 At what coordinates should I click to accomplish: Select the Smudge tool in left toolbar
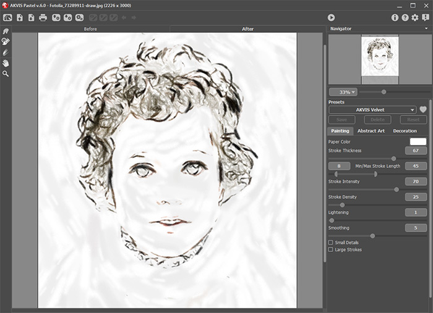[x=6, y=31]
